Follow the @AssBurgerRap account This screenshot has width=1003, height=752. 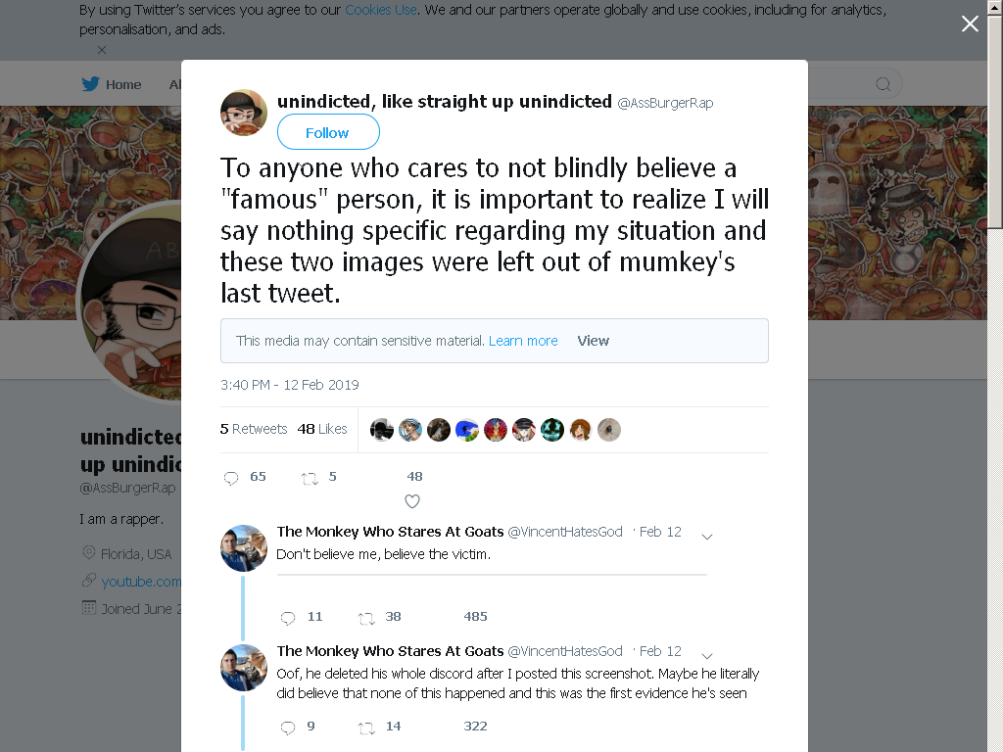point(328,132)
